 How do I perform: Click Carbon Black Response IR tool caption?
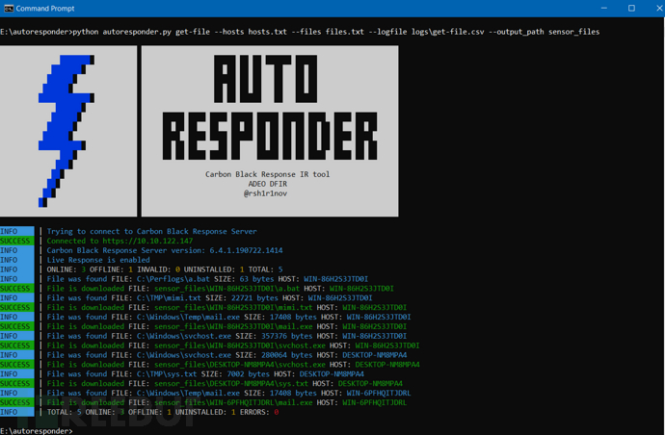coord(268,174)
